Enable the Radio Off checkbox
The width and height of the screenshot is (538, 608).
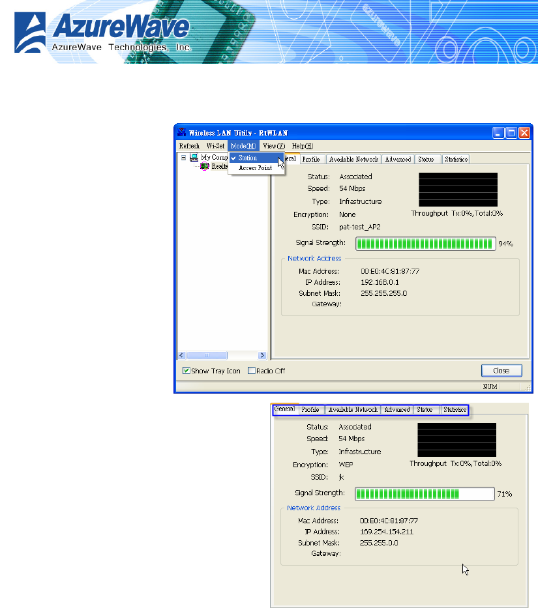click(252, 371)
